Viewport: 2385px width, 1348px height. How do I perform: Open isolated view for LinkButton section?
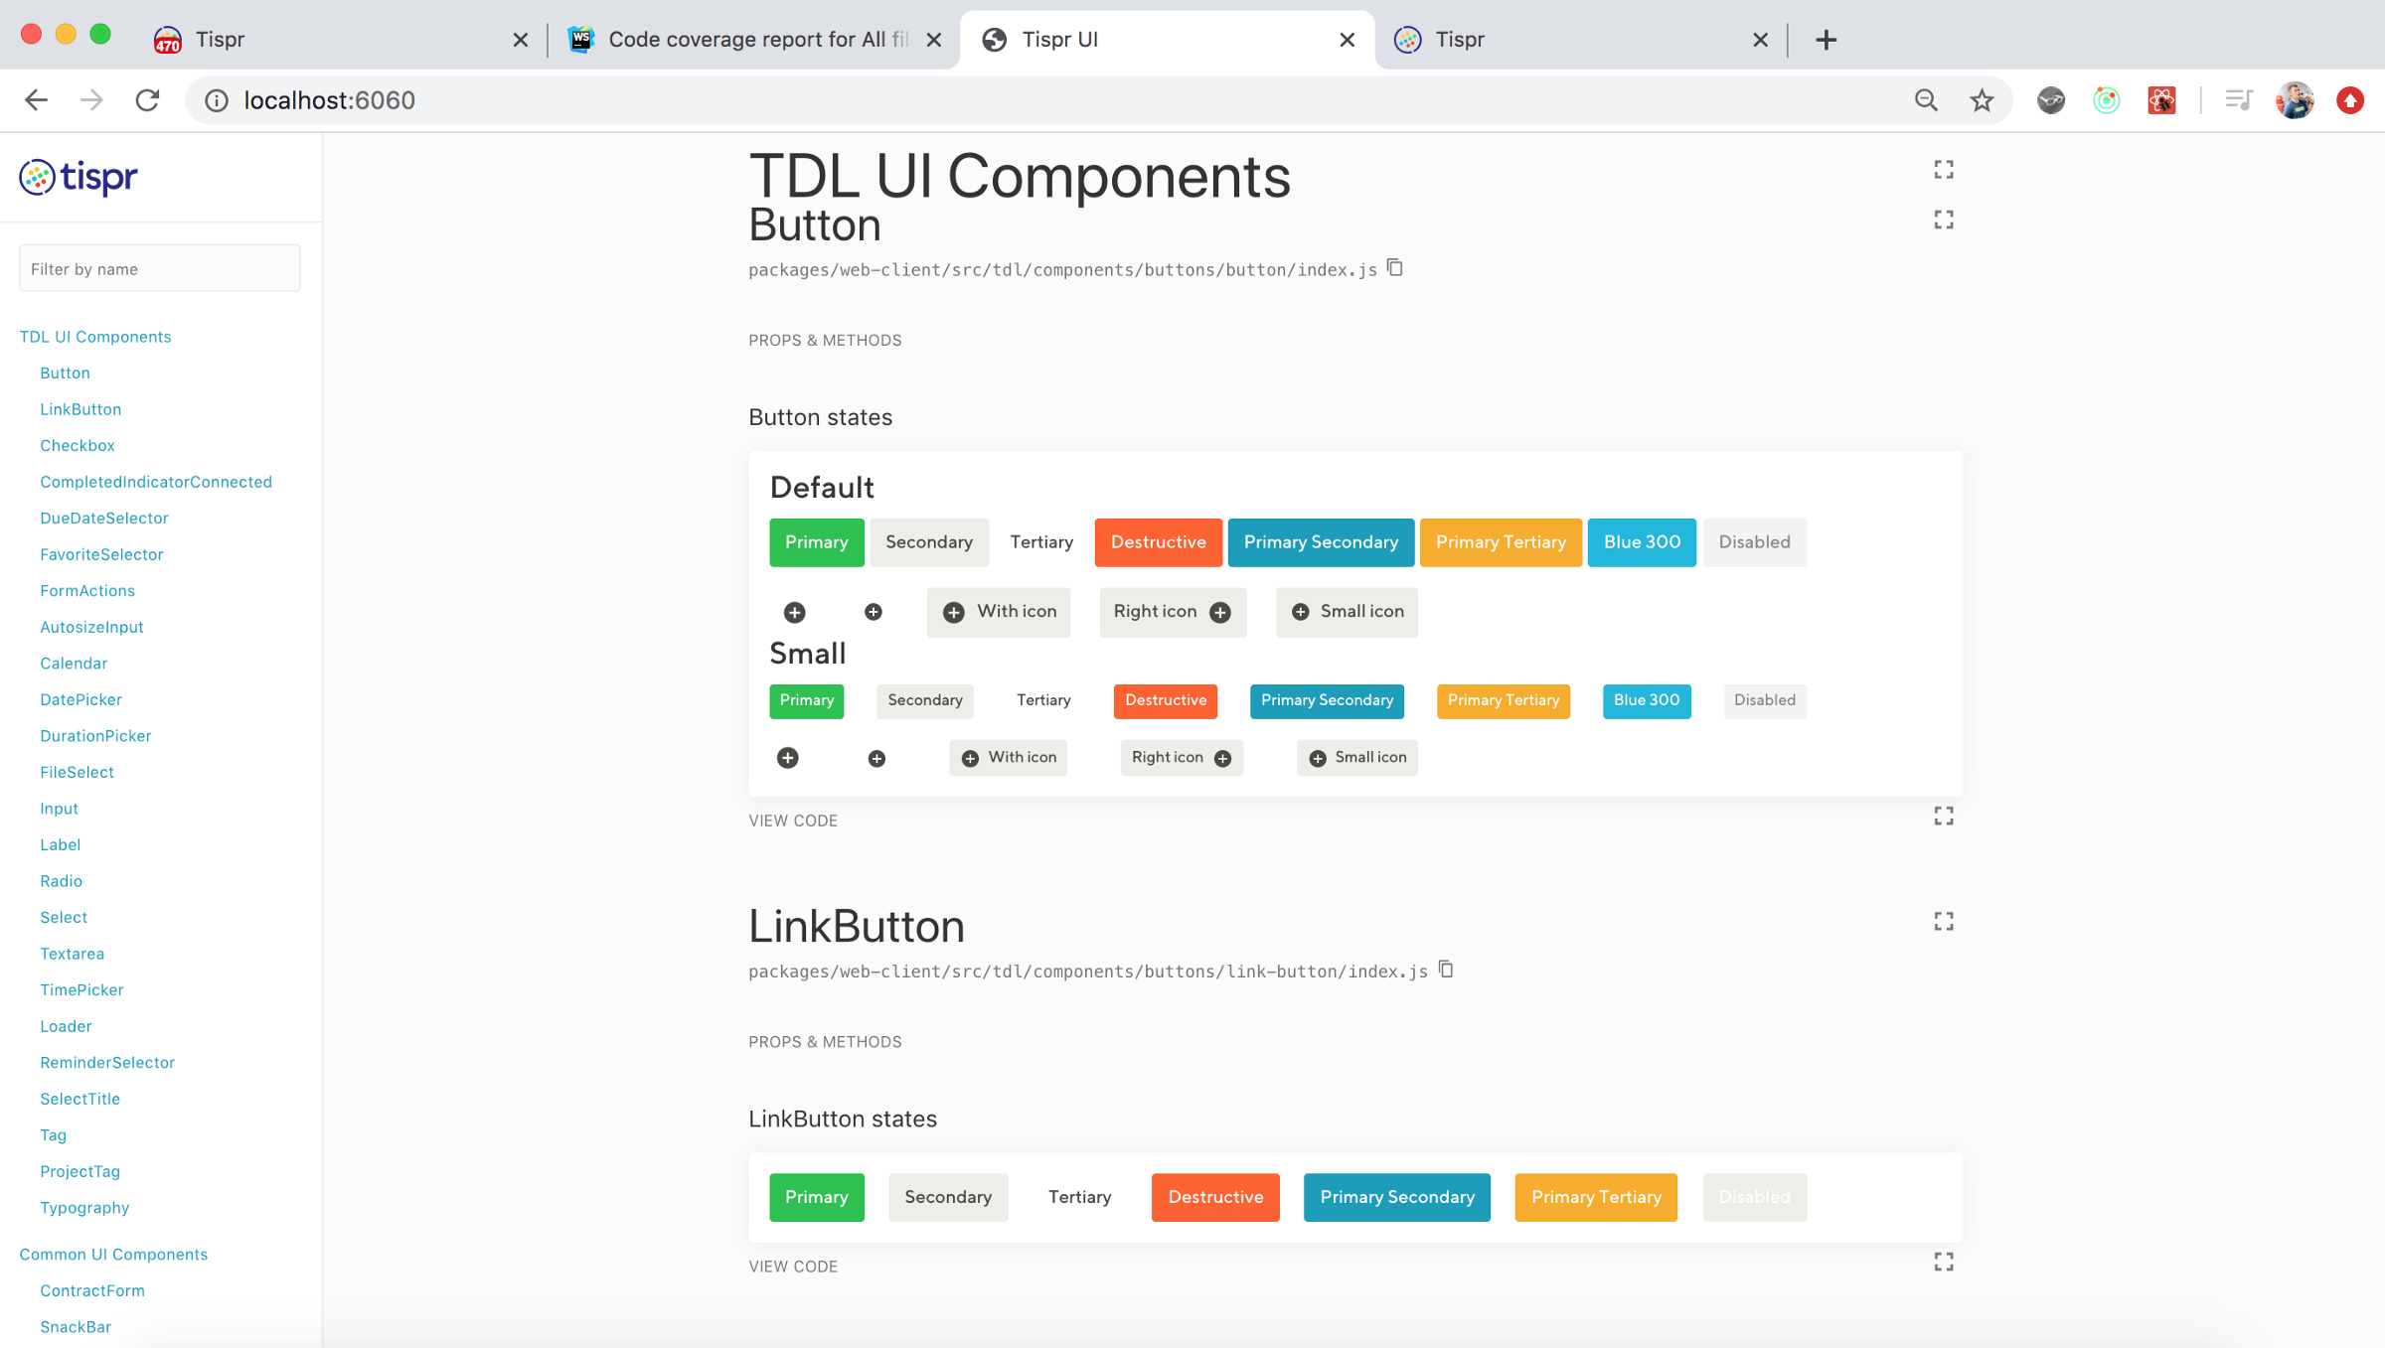click(1944, 922)
